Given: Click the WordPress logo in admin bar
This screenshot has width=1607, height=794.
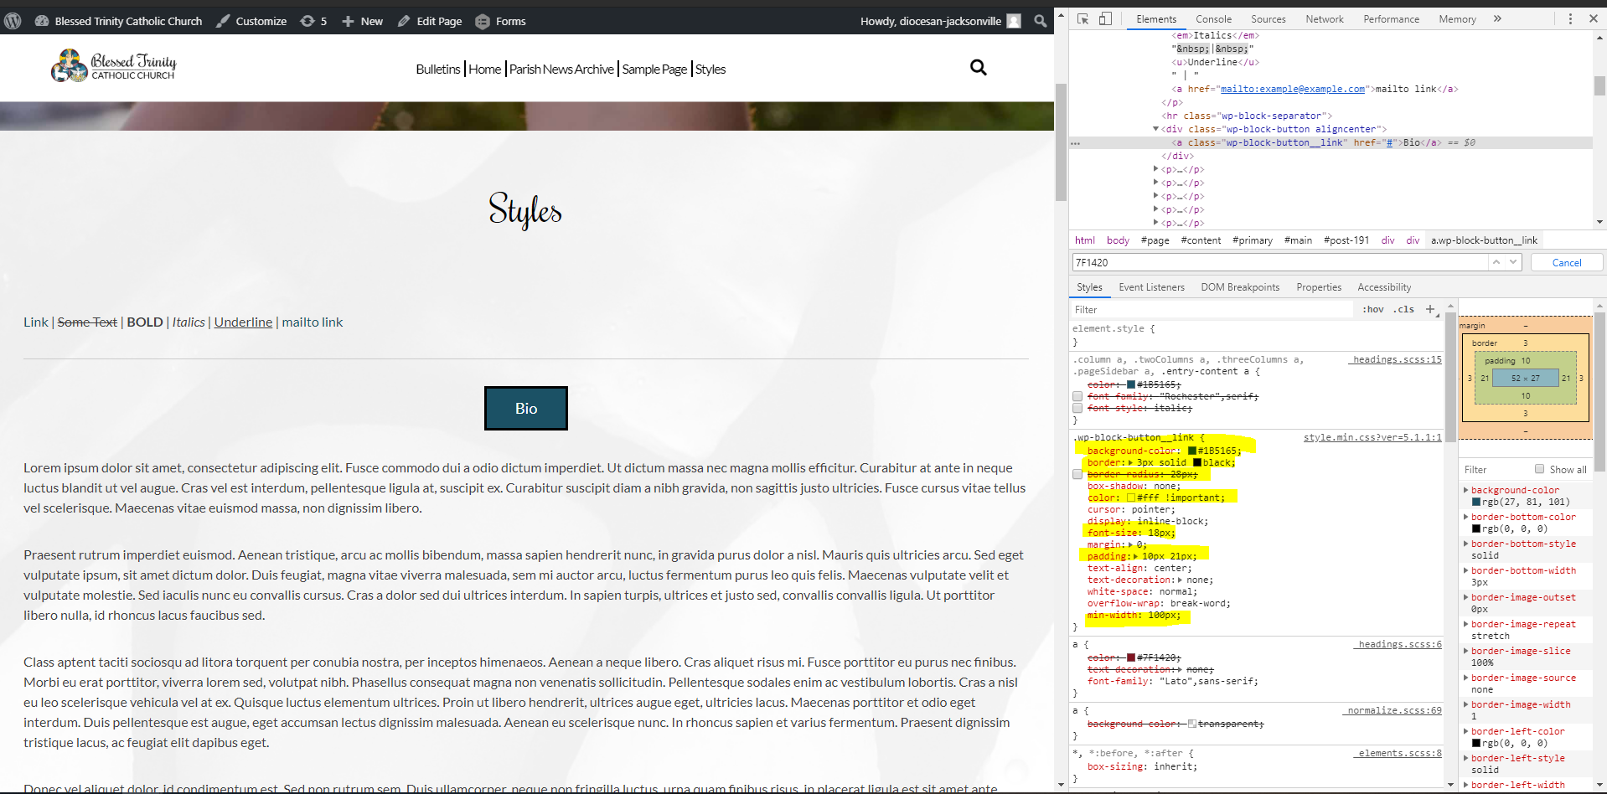Looking at the screenshot, I should click(x=13, y=21).
